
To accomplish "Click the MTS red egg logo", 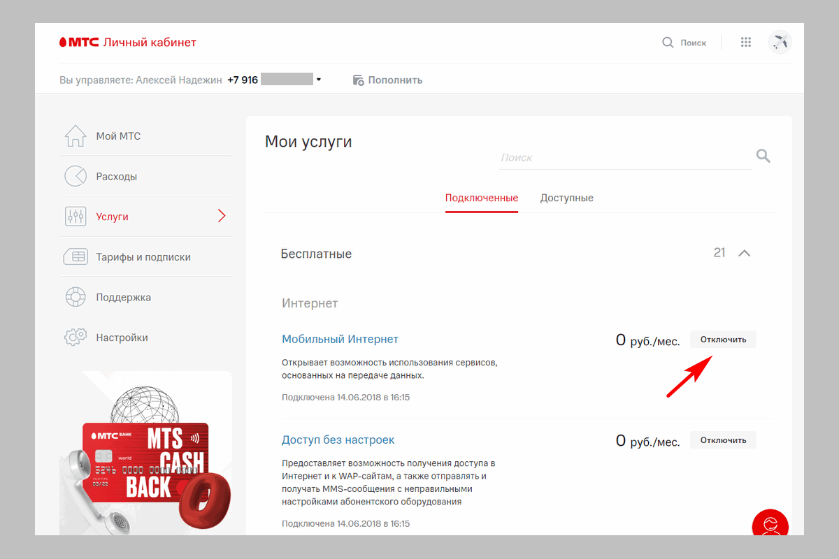I will tap(63, 43).
